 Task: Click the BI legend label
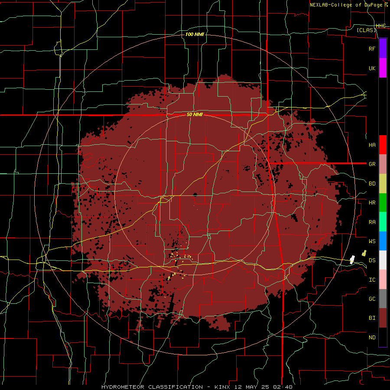tap(372, 318)
